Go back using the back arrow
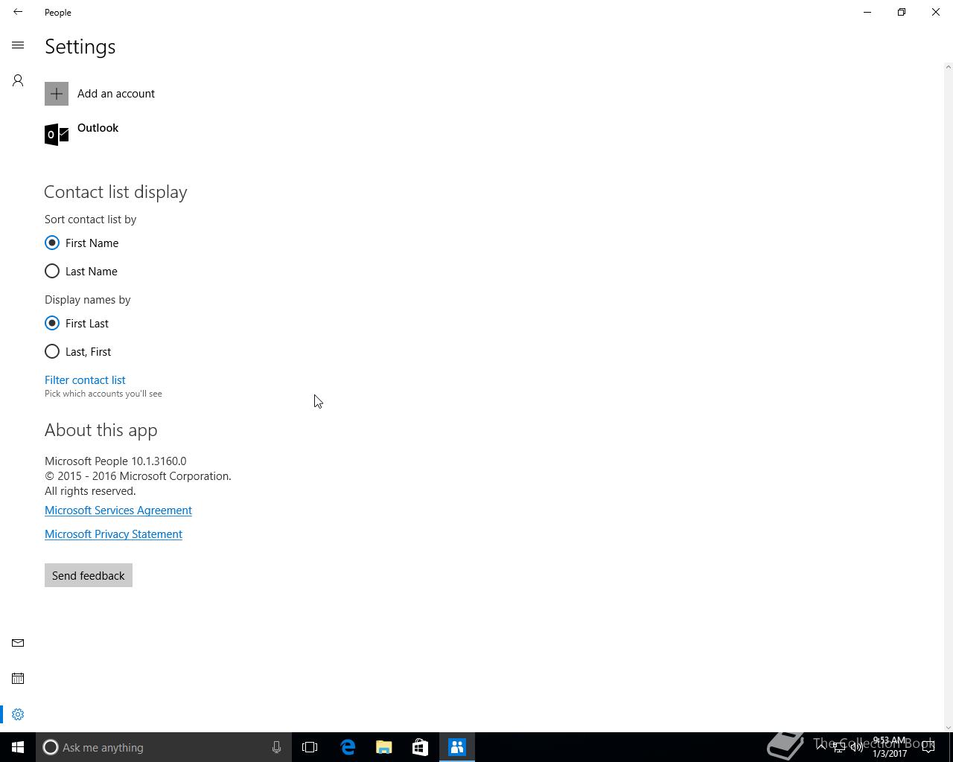 18,12
